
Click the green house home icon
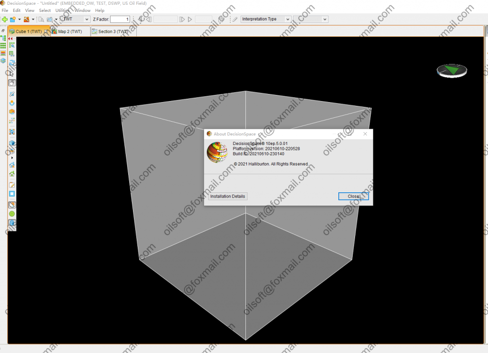12,174
